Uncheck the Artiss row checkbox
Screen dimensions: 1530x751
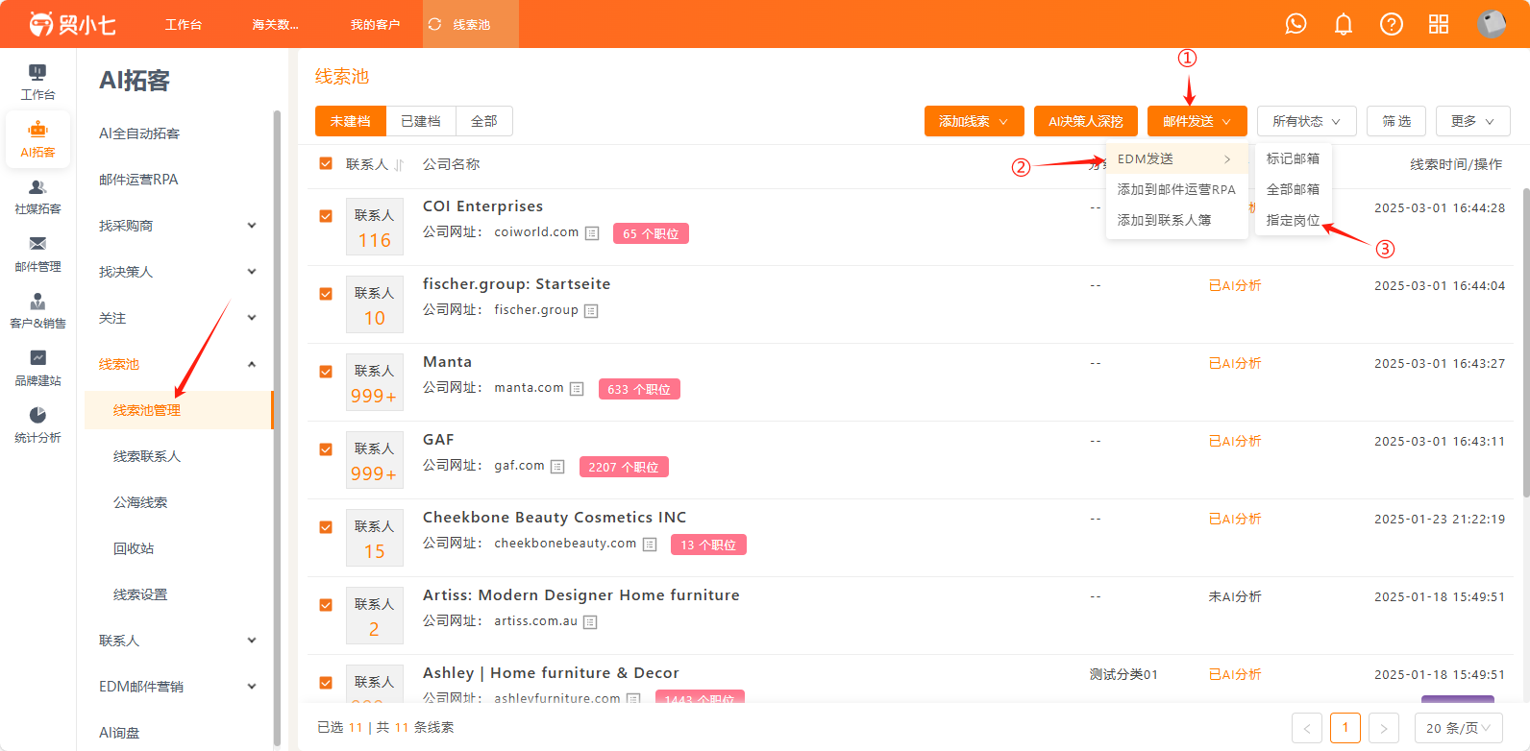click(x=326, y=605)
